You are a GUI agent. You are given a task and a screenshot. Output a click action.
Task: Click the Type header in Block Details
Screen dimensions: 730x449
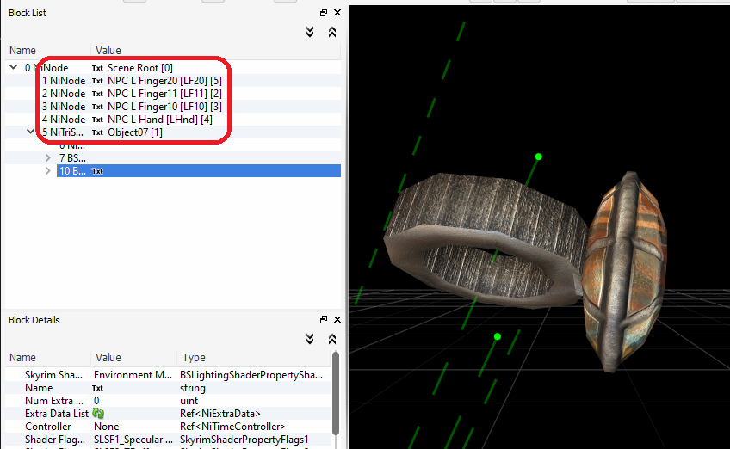pos(194,357)
